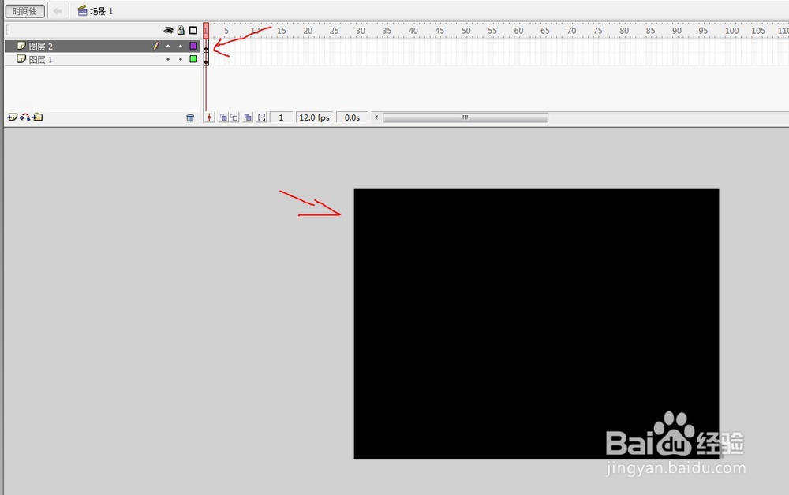This screenshot has height=495, width=789.
Task: Click the Add Motion Guide icon
Action: pos(25,117)
